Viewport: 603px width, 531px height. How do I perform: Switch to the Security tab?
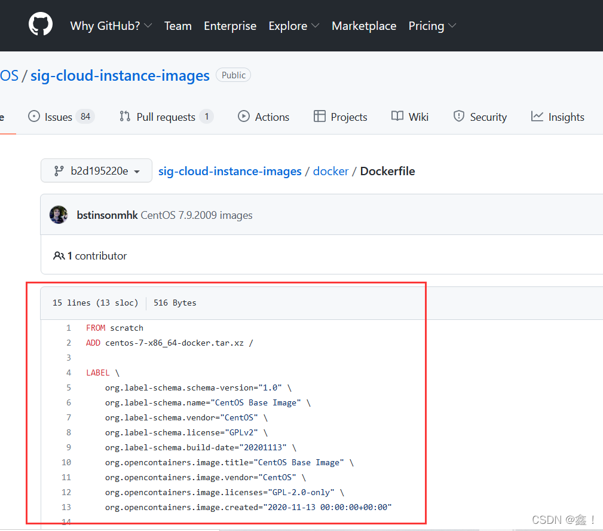488,117
